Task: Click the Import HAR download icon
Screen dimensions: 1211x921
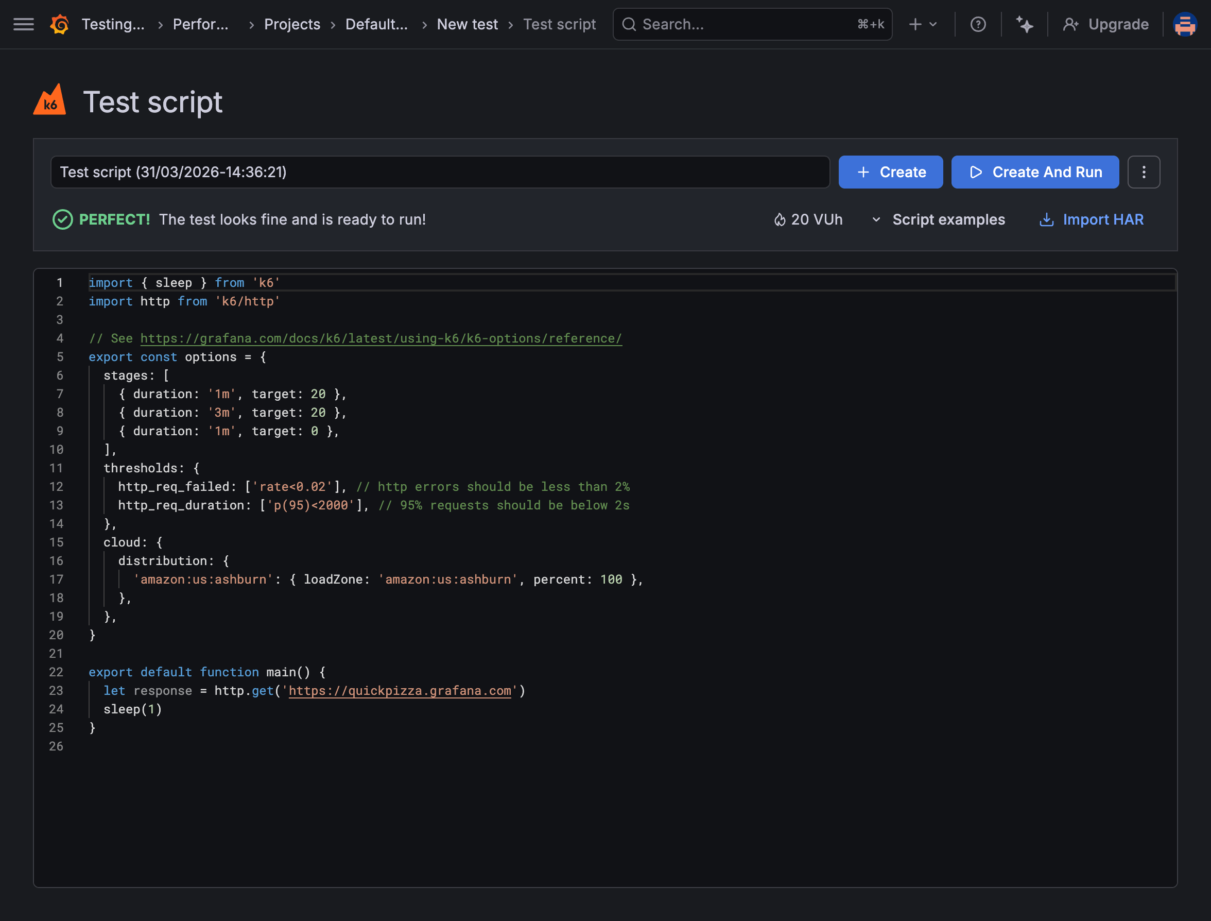Action: [1046, 219]
